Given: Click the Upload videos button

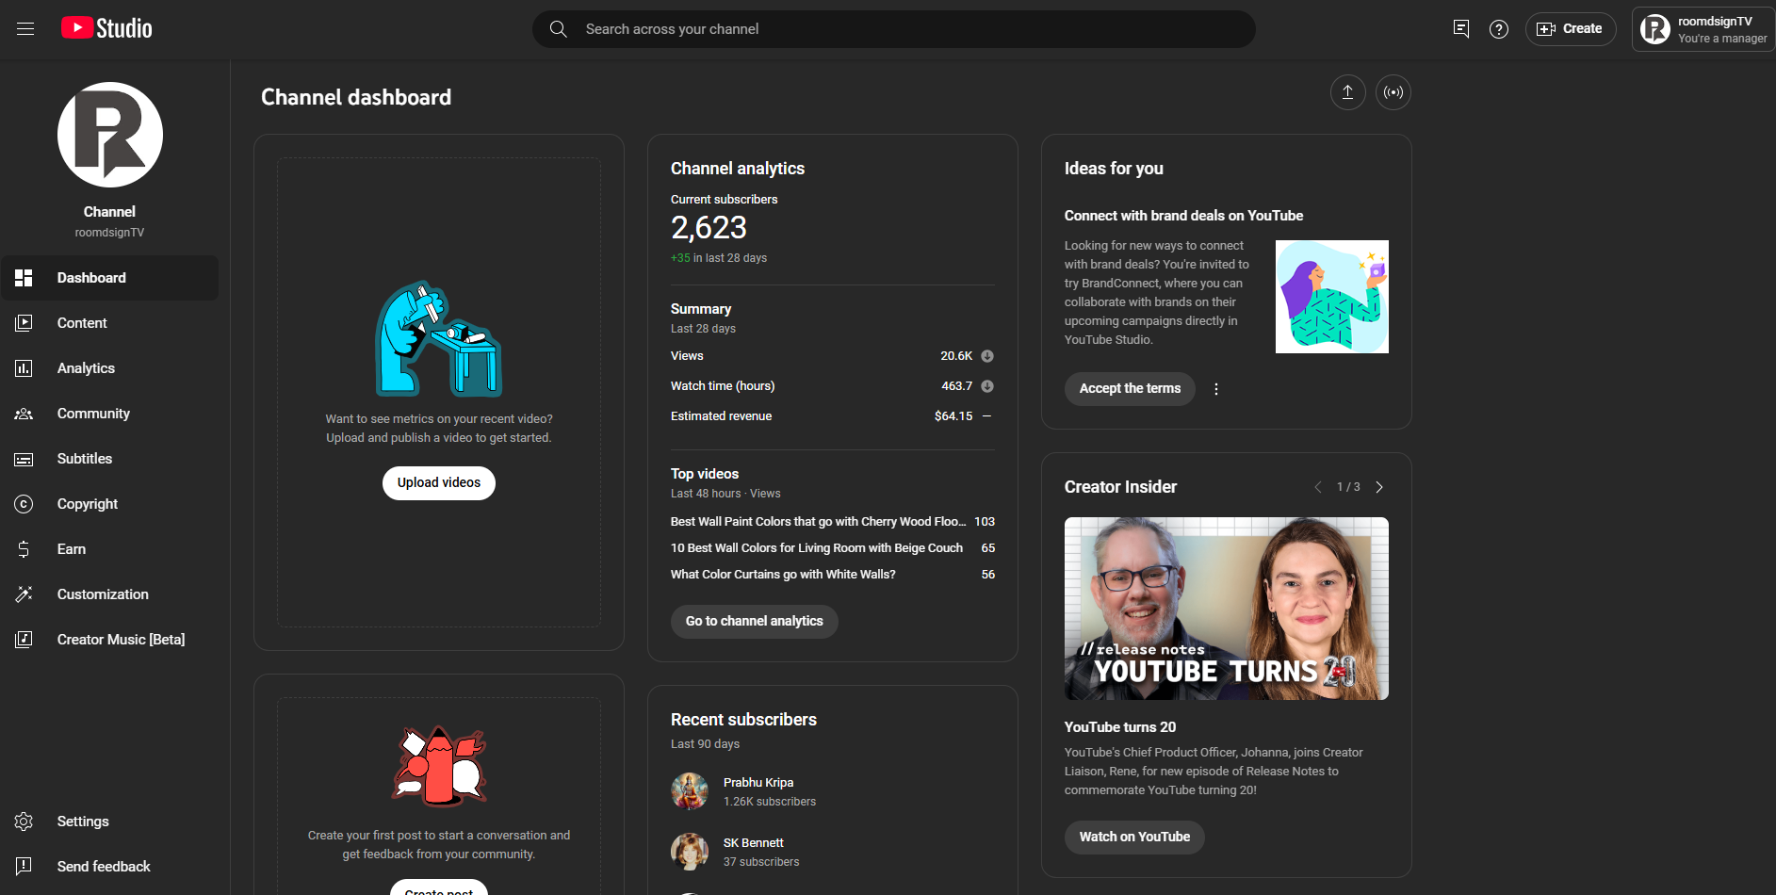Looking at the screenshot, I should pyautogui.click(x=439, y=483).
